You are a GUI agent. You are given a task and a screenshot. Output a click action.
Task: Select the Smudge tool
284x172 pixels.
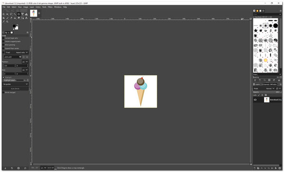18,18
